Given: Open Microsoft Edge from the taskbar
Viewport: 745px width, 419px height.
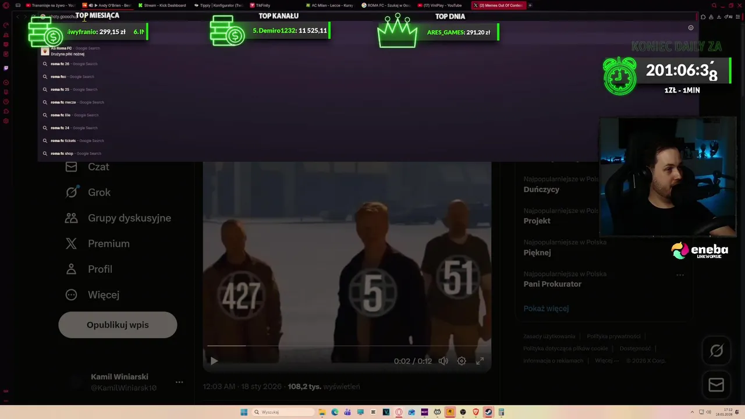Looking at the screenshot, I should pyautogui.click(x=335, y=412).
